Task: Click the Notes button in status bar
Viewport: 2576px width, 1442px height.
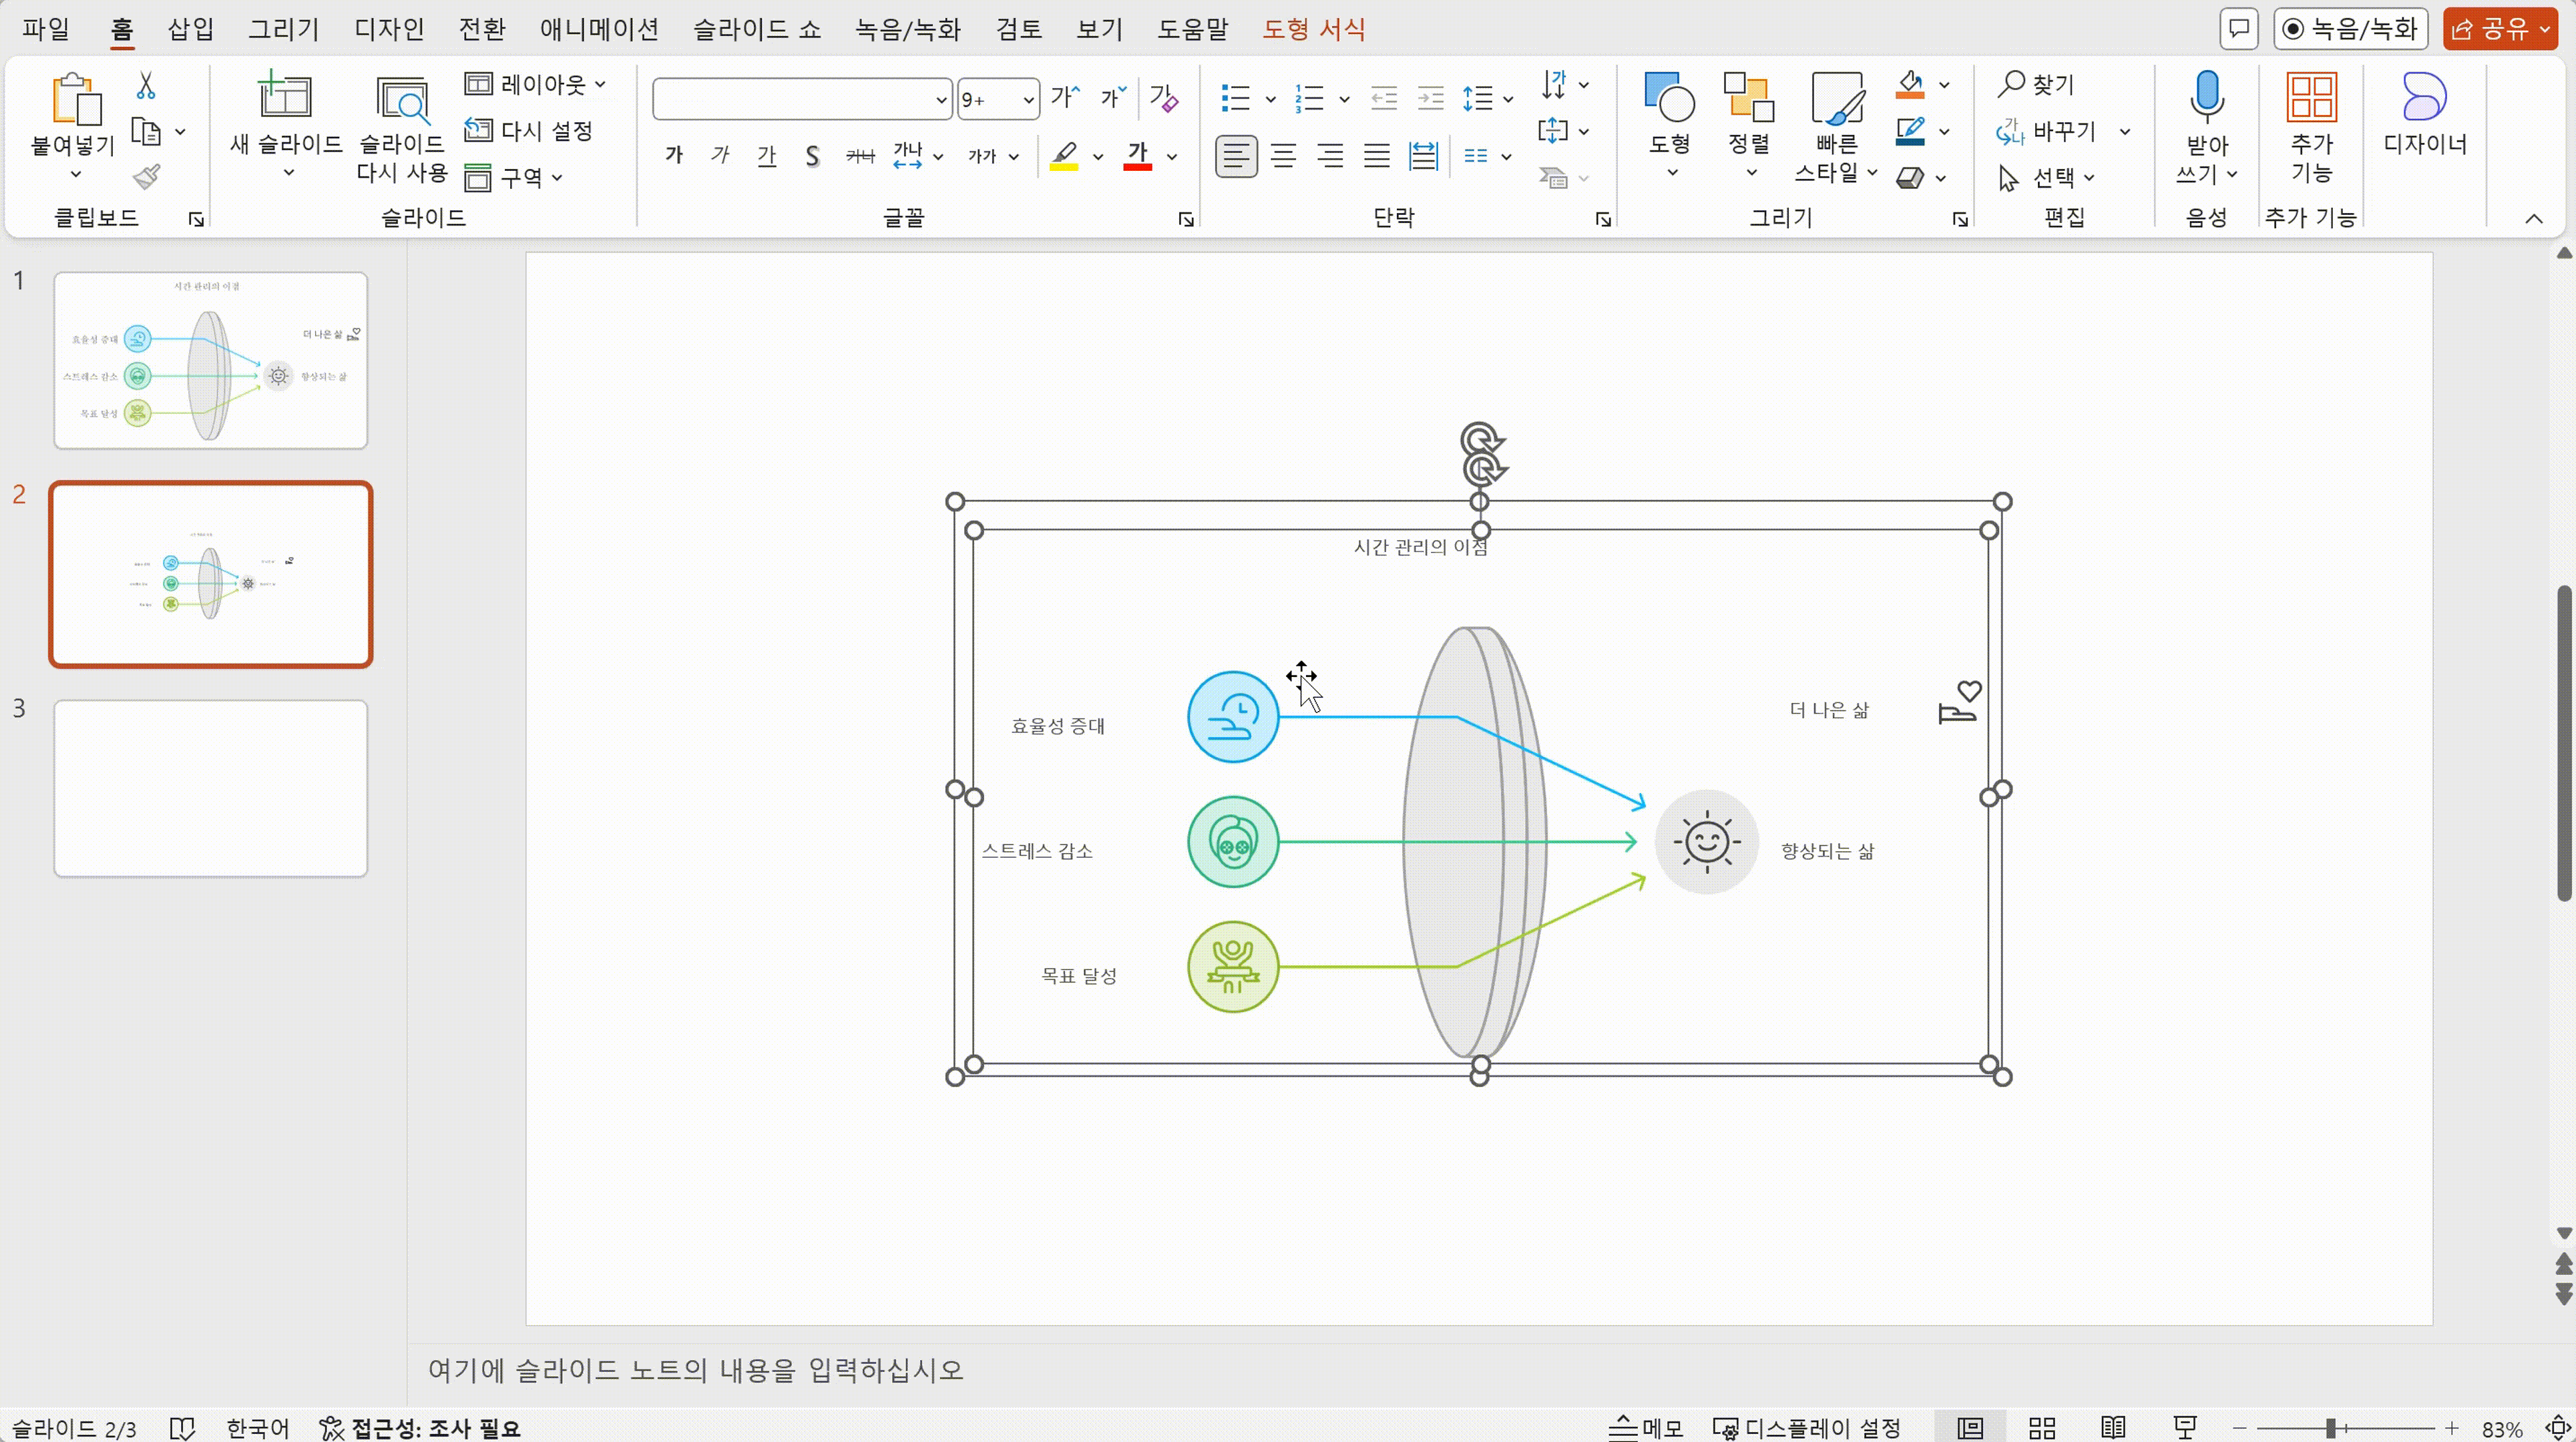Action: tap(1646, 1428)
